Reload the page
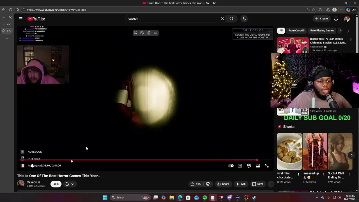 [10, 10]
